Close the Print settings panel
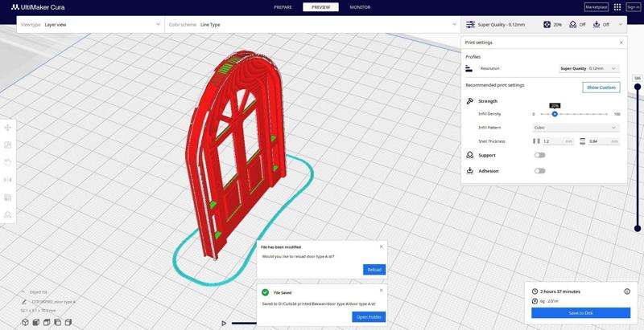This screenshot has height=330, width=644. 621,43
